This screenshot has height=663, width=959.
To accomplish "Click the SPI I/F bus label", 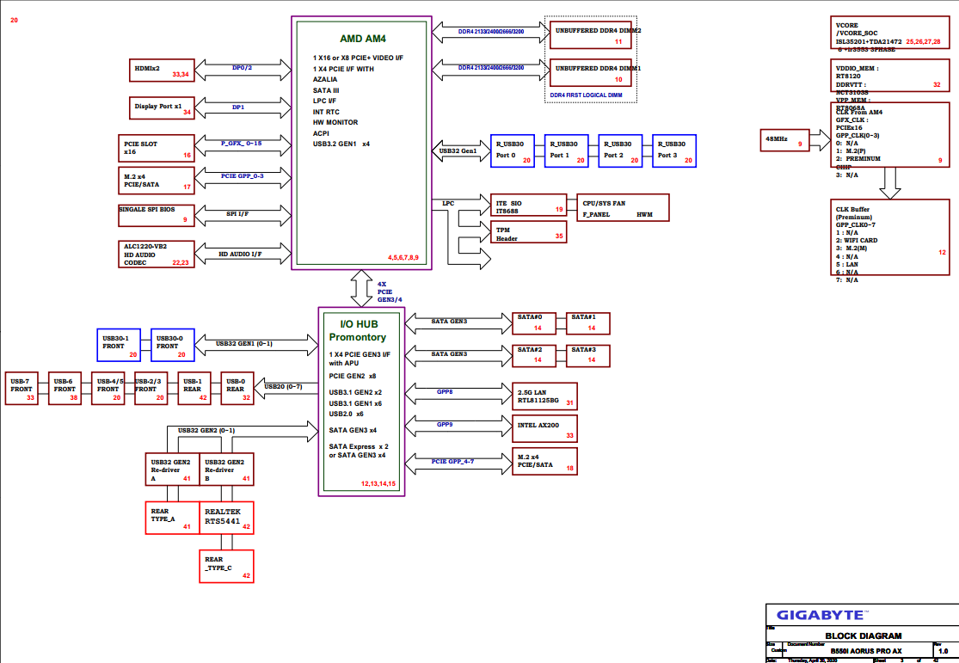I will pos(237,213).
